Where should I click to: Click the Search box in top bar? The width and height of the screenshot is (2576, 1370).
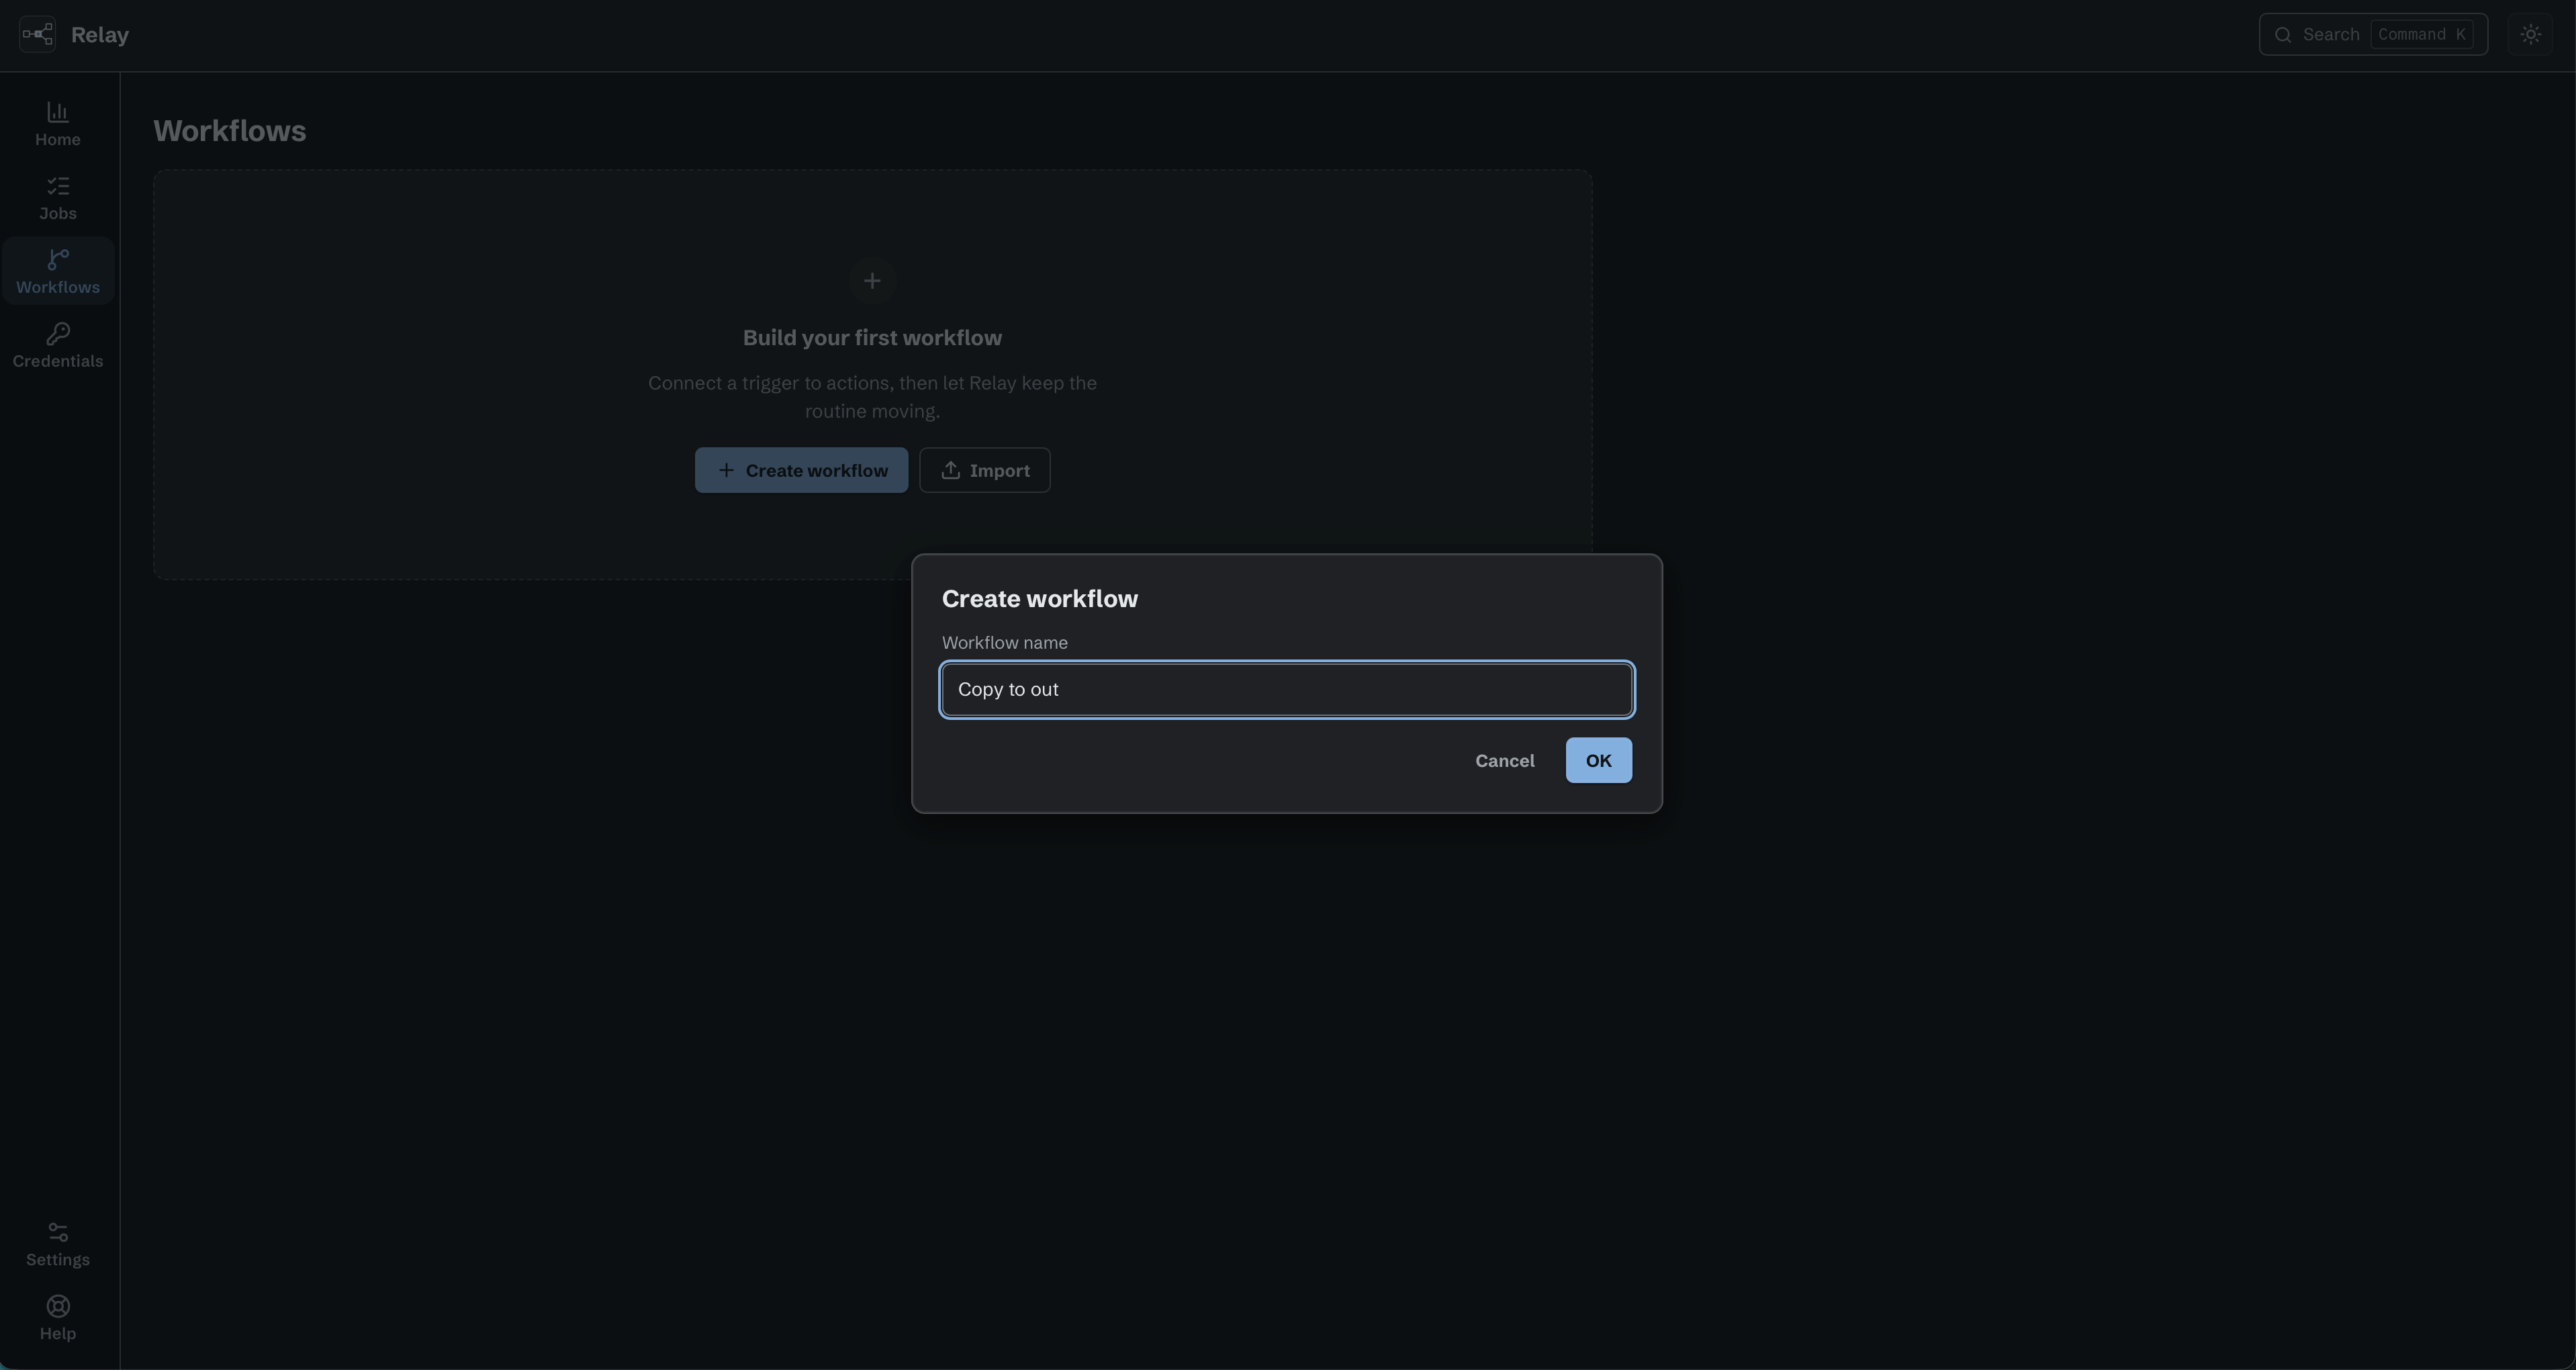[2373, 35]
